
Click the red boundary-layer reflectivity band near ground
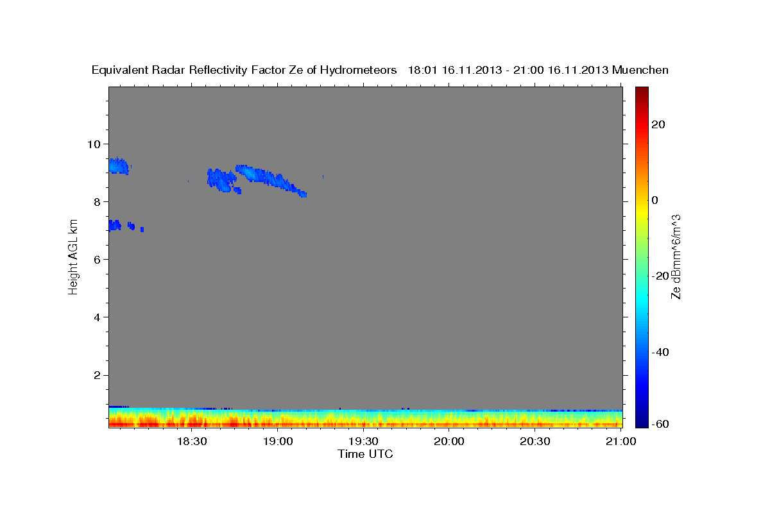pyautogui.click(x=365, y=423)
